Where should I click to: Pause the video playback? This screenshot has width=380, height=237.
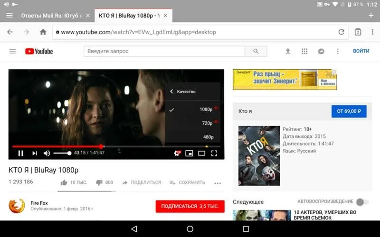pos(20,153)
